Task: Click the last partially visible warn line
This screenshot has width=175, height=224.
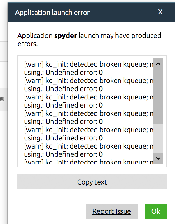Action: [87, 162]
